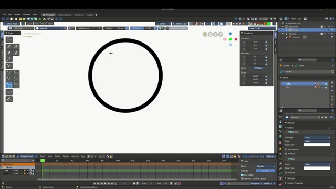Select the Cutter tool
This screenshot has width=336, height=189.
pyautogui.click(x=9, y=58)
